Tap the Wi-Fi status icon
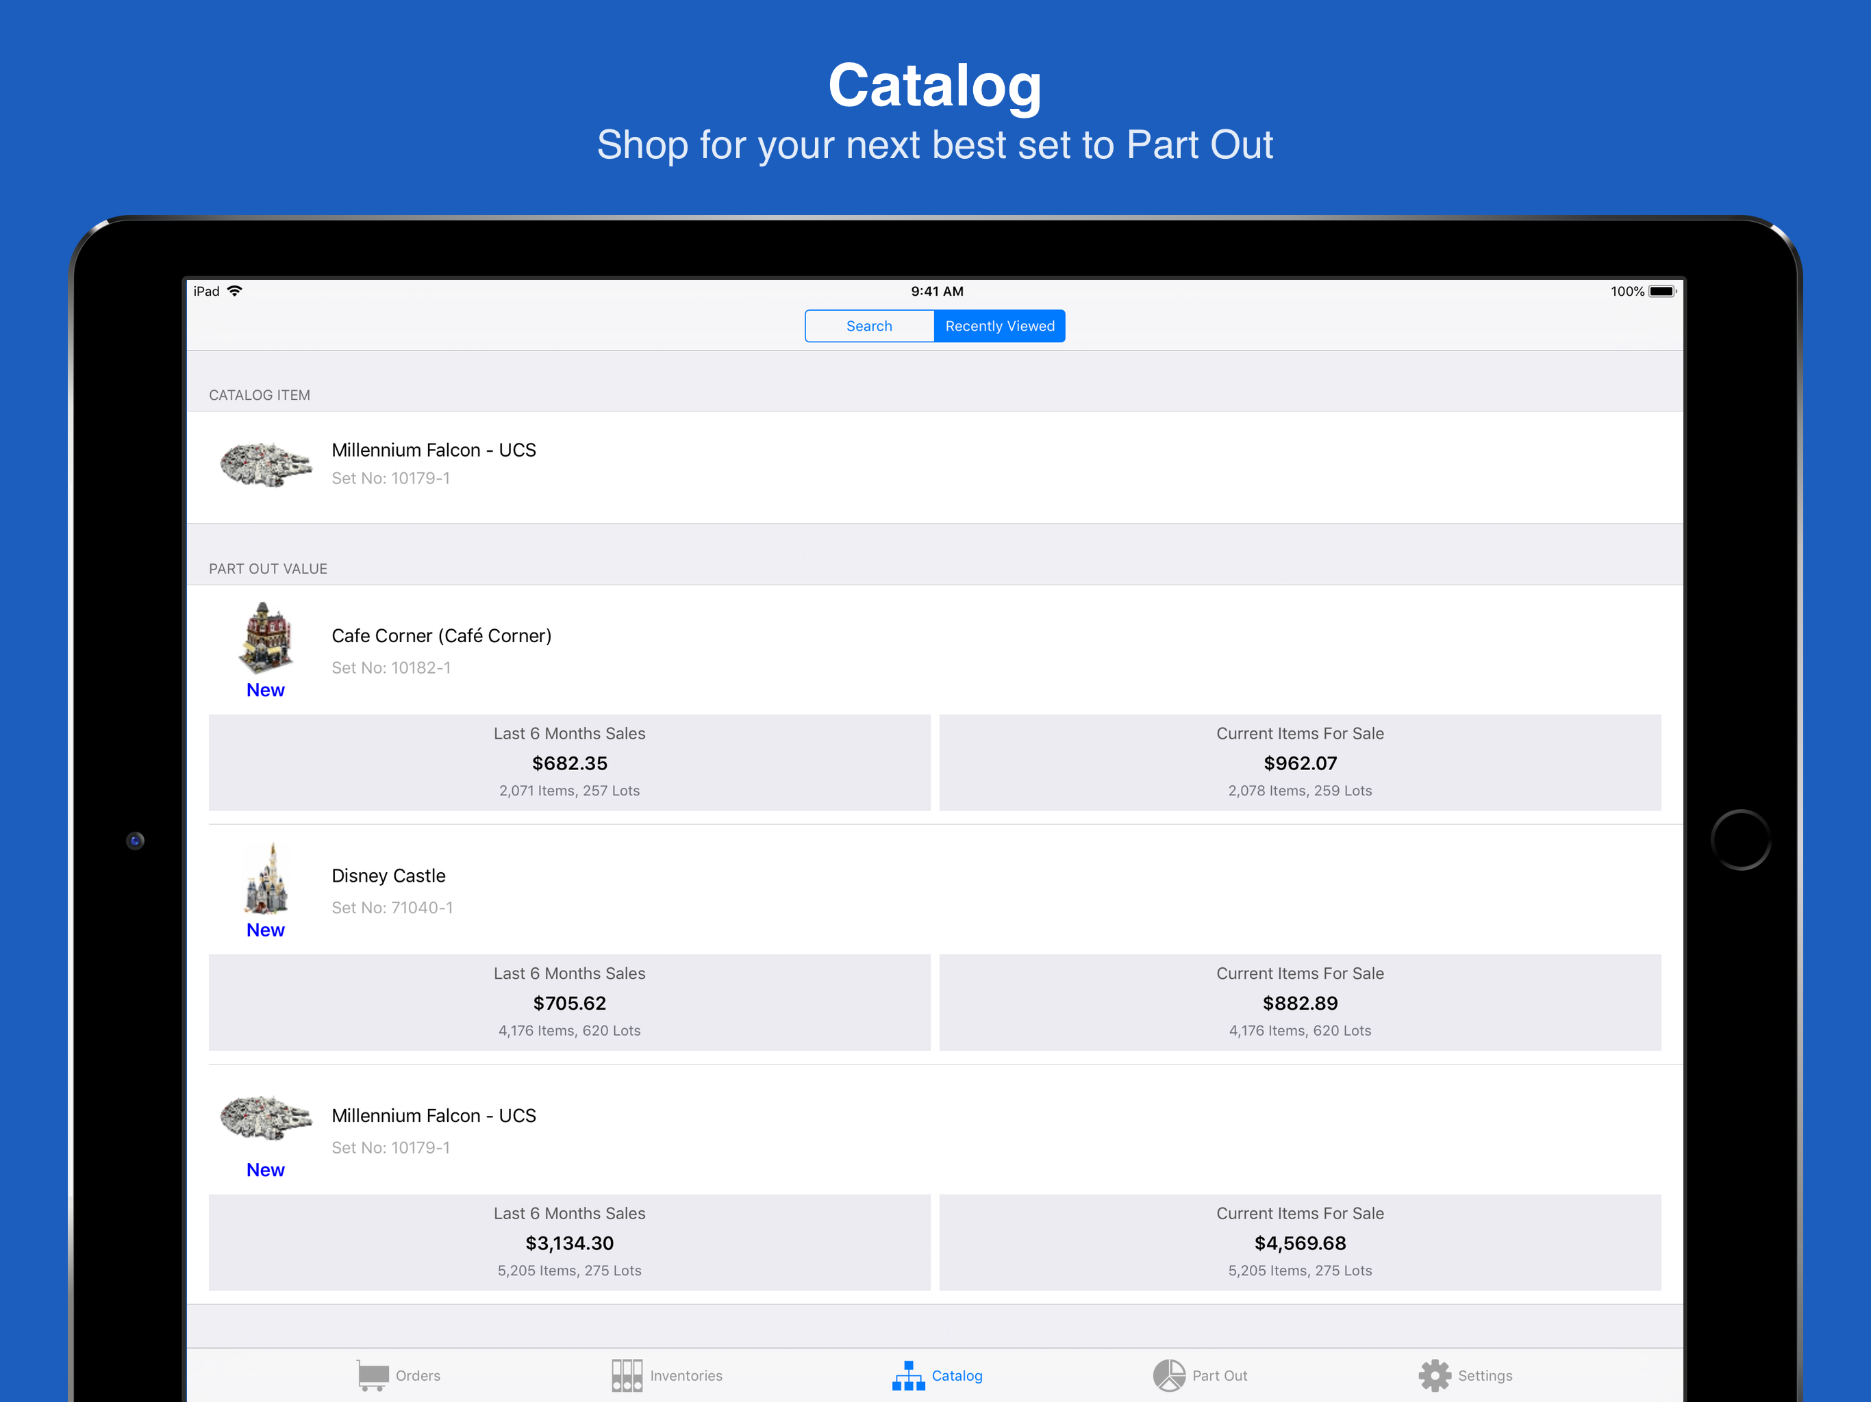 click(234, 291)
